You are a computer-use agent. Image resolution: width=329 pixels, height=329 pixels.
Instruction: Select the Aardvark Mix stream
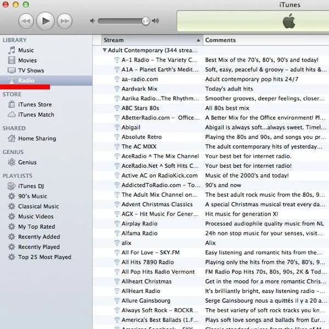click(x=139, y=89)
